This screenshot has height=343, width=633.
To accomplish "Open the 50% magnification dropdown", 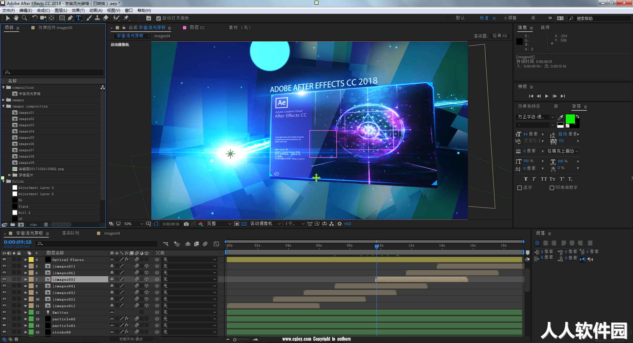I will (133, 224).
